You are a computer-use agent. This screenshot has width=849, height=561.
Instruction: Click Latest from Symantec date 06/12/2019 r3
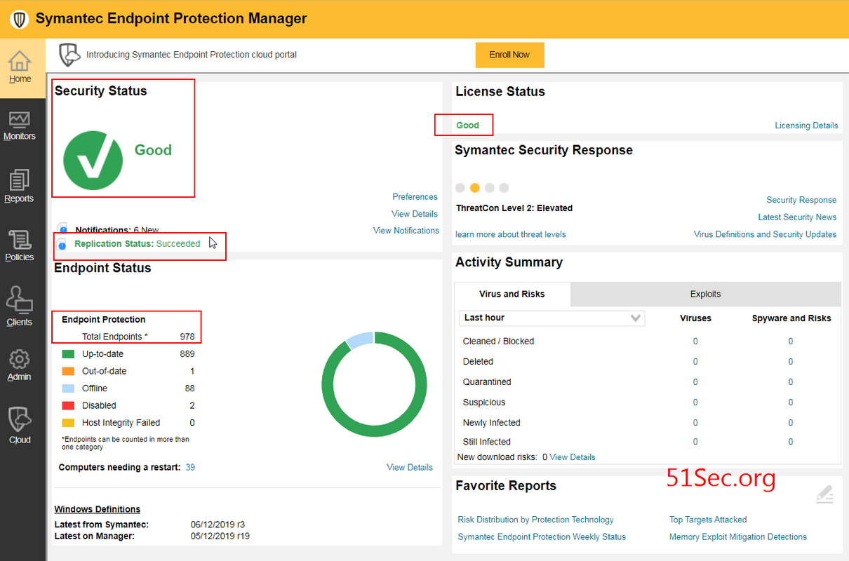coord(218,525)
